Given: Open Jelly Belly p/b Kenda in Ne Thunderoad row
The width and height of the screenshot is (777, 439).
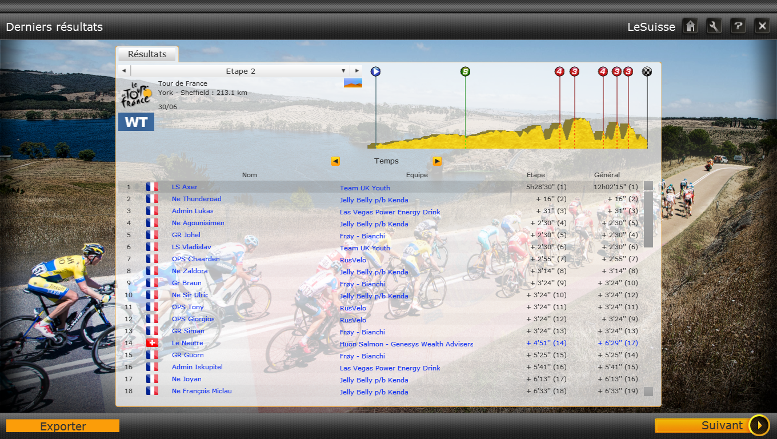Looking at the screenshot, I should [374, 200].
